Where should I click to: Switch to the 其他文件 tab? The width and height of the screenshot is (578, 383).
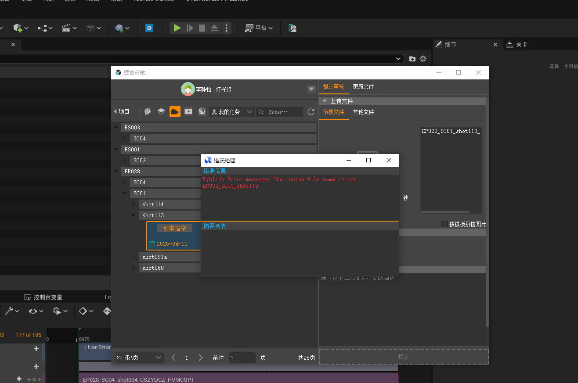363,112
